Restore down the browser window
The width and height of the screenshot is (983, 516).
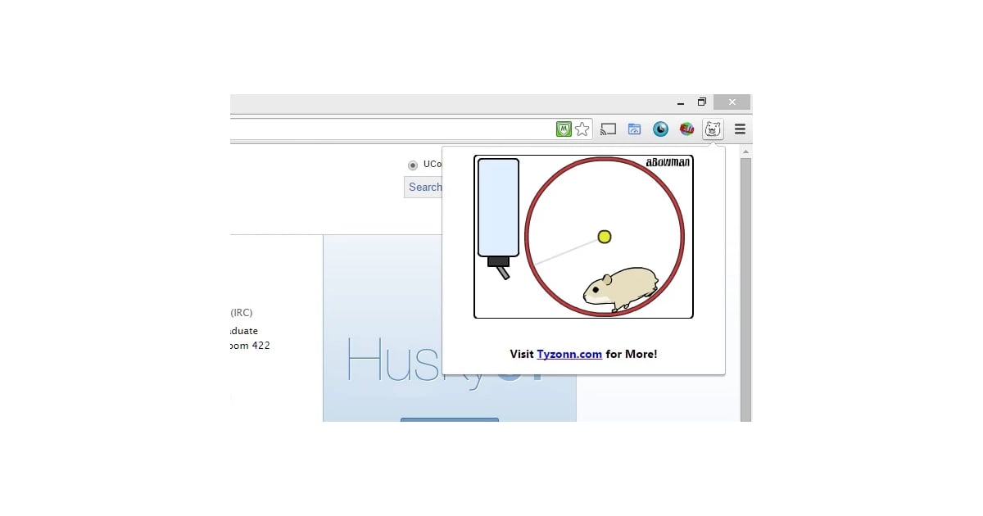[x=701, y=102]
